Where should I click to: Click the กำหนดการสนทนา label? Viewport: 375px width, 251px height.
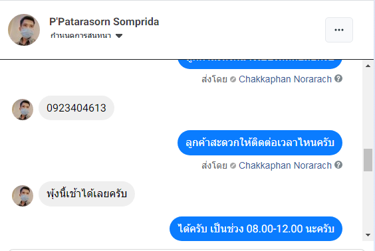click(81, 36)
